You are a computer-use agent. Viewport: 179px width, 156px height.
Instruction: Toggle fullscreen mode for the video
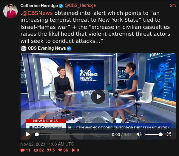click(x=169, y=134)
